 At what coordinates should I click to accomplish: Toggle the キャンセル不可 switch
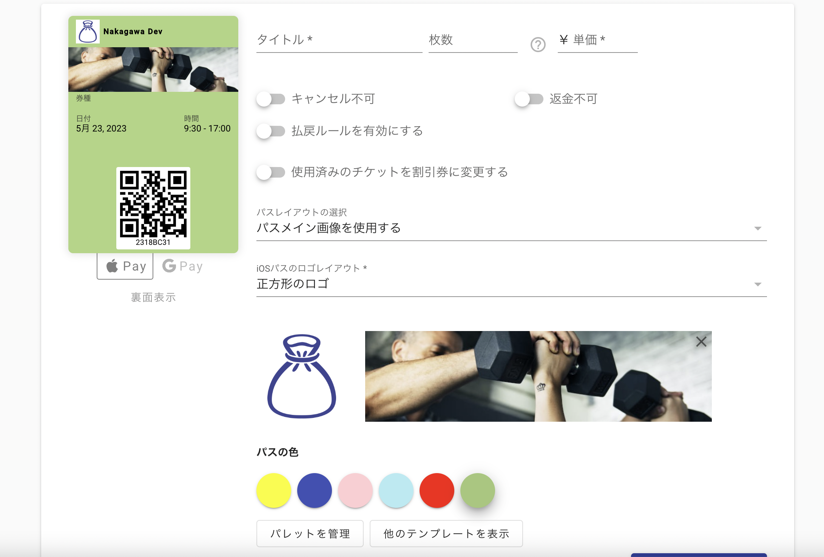[271, 99]
